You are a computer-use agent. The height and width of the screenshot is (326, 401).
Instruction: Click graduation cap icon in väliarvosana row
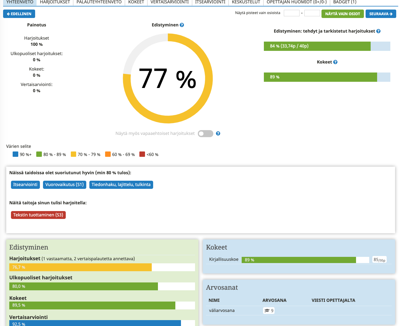[x=267, y=311]
